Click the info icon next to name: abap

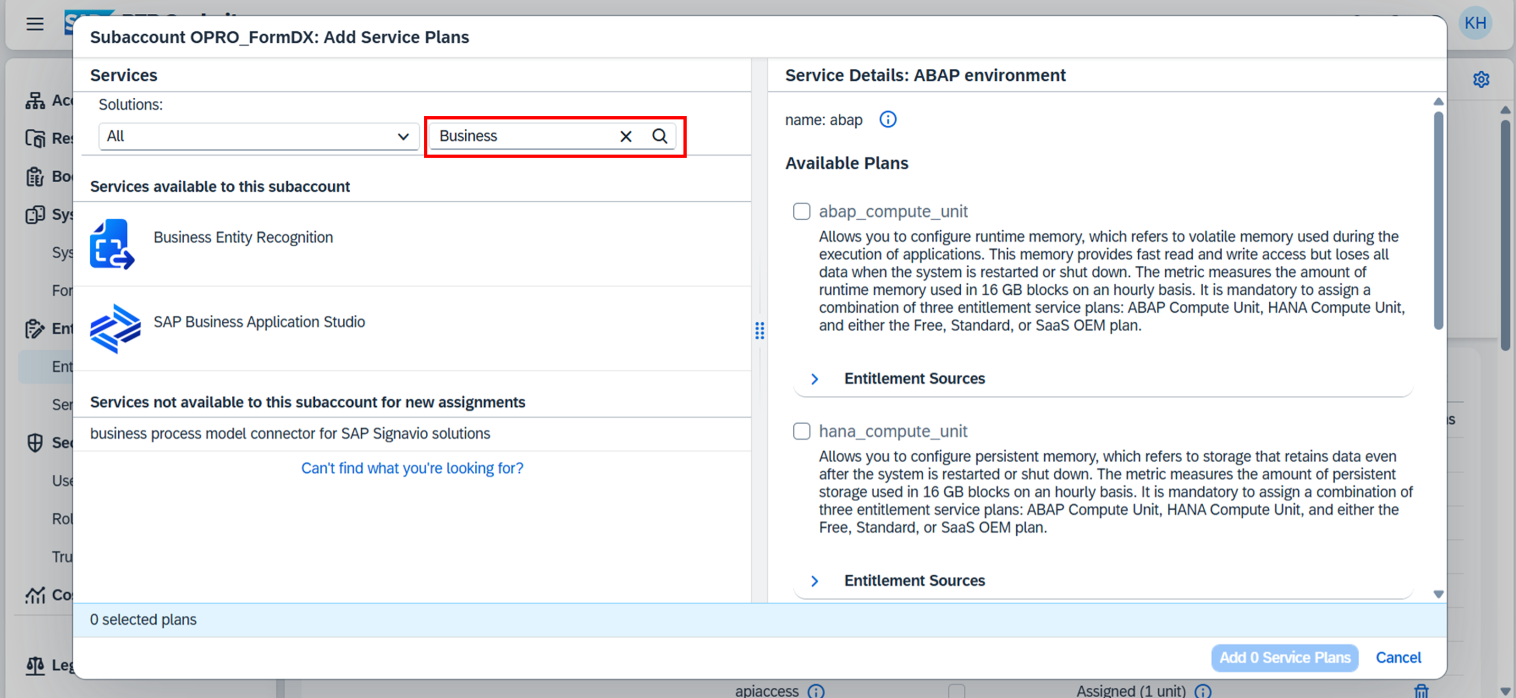point(887,119)
